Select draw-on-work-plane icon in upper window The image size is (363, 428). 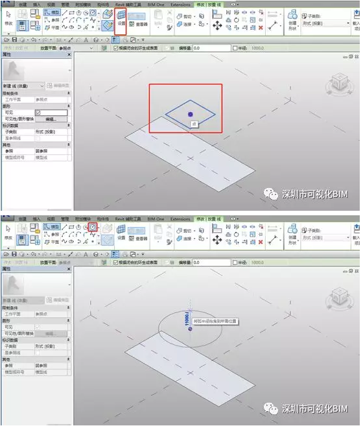pyautogui.click(x=108, y=25)
